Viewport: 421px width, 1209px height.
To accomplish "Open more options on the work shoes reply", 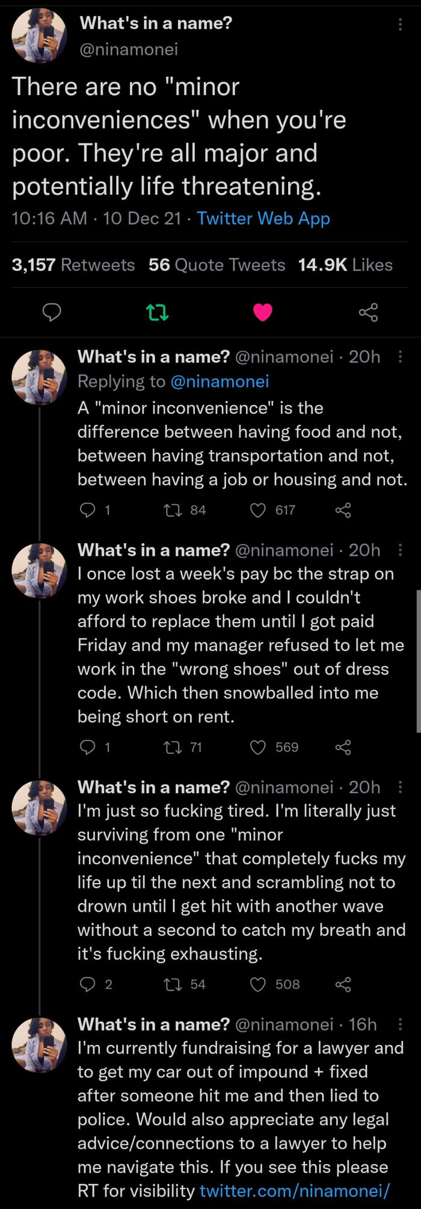I will [x=401, y=550].
